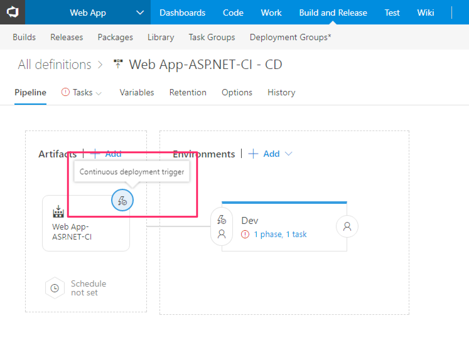Click the VSTS logo icon
This screenshot has width=469, height=360.
coord(13,12)
